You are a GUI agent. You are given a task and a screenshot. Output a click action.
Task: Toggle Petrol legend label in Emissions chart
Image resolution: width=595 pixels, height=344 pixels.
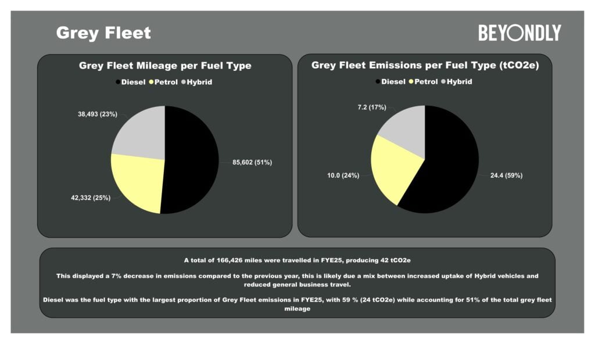click(426, 81)
